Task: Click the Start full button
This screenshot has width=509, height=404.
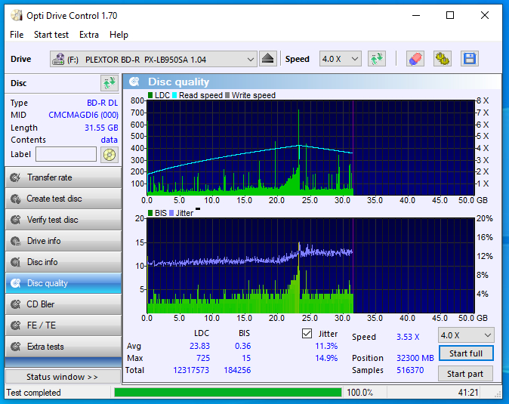Action: coord(466,353)
